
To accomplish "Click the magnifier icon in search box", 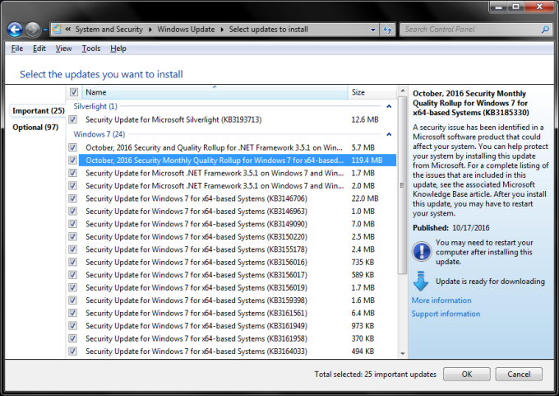I will tap(546, 30).
